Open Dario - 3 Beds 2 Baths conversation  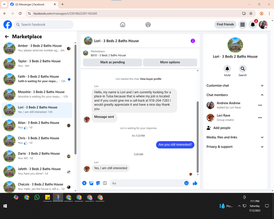(x=37, y=156)
